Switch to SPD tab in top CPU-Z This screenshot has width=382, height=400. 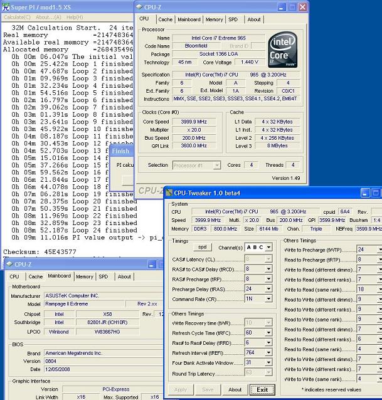233,19
